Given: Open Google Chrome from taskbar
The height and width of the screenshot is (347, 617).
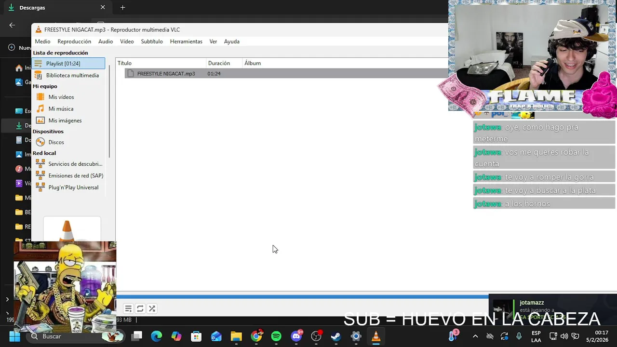Looking at the screenshot, I should [x=256, y=336].
